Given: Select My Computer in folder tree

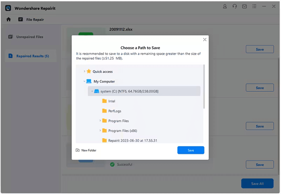Looking at the screenshot, I should click(x=104, y=81).
